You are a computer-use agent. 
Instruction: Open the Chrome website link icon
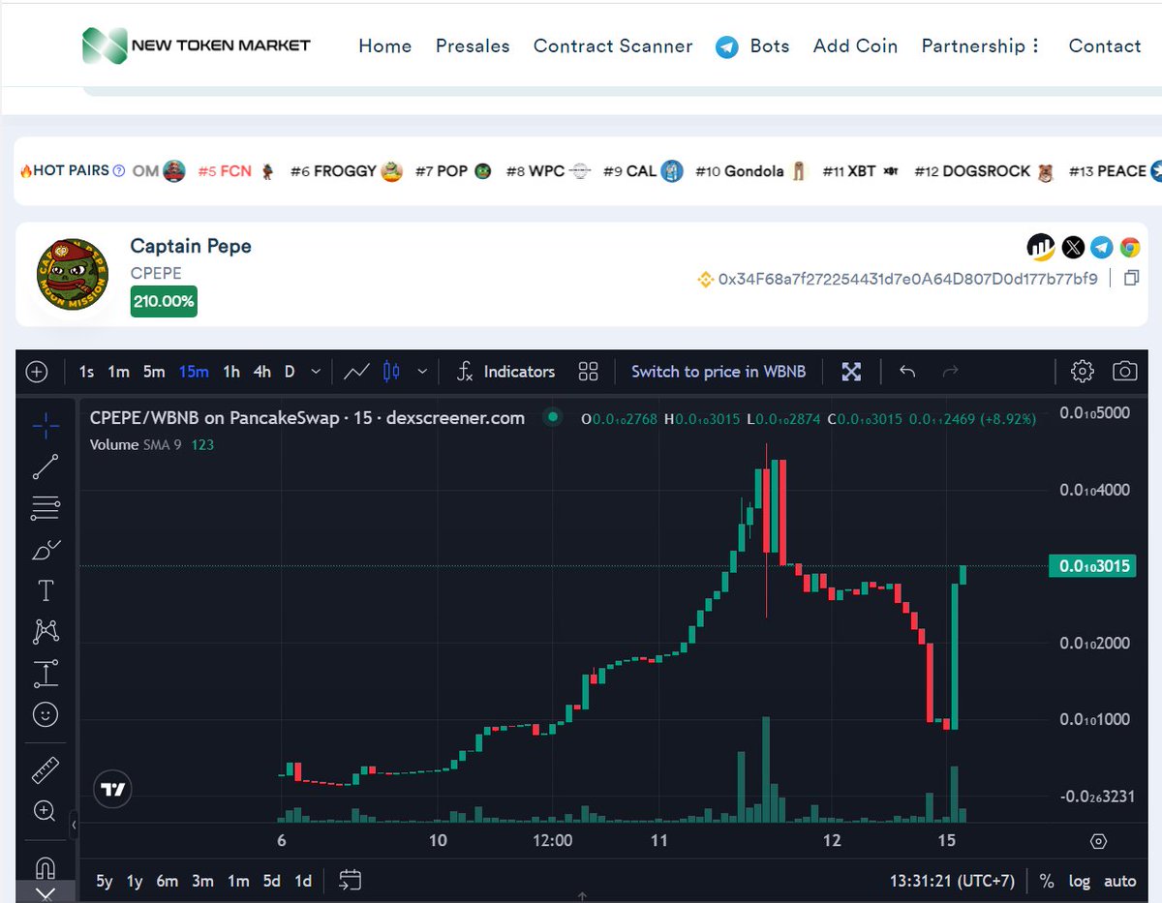(x=1130, y=248)
